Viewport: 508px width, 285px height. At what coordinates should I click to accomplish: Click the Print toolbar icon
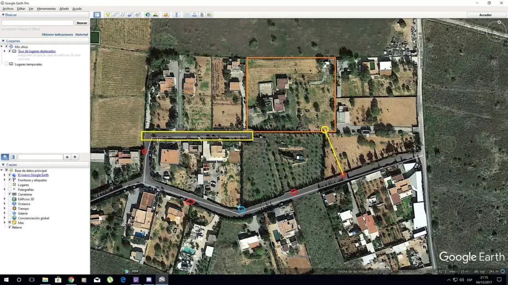click(x=194, y=15)
